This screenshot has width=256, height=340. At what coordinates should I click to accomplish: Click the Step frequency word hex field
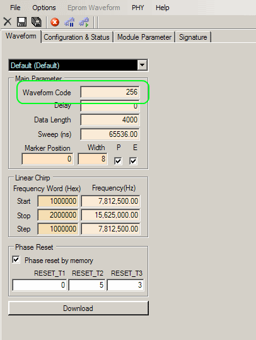point(57,229)
